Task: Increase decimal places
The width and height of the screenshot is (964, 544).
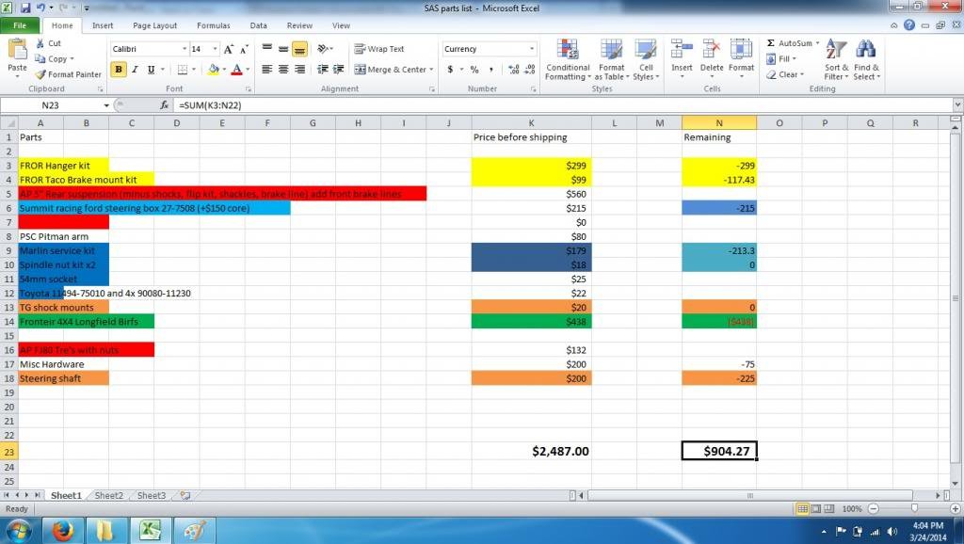Action: click(514, 70)
